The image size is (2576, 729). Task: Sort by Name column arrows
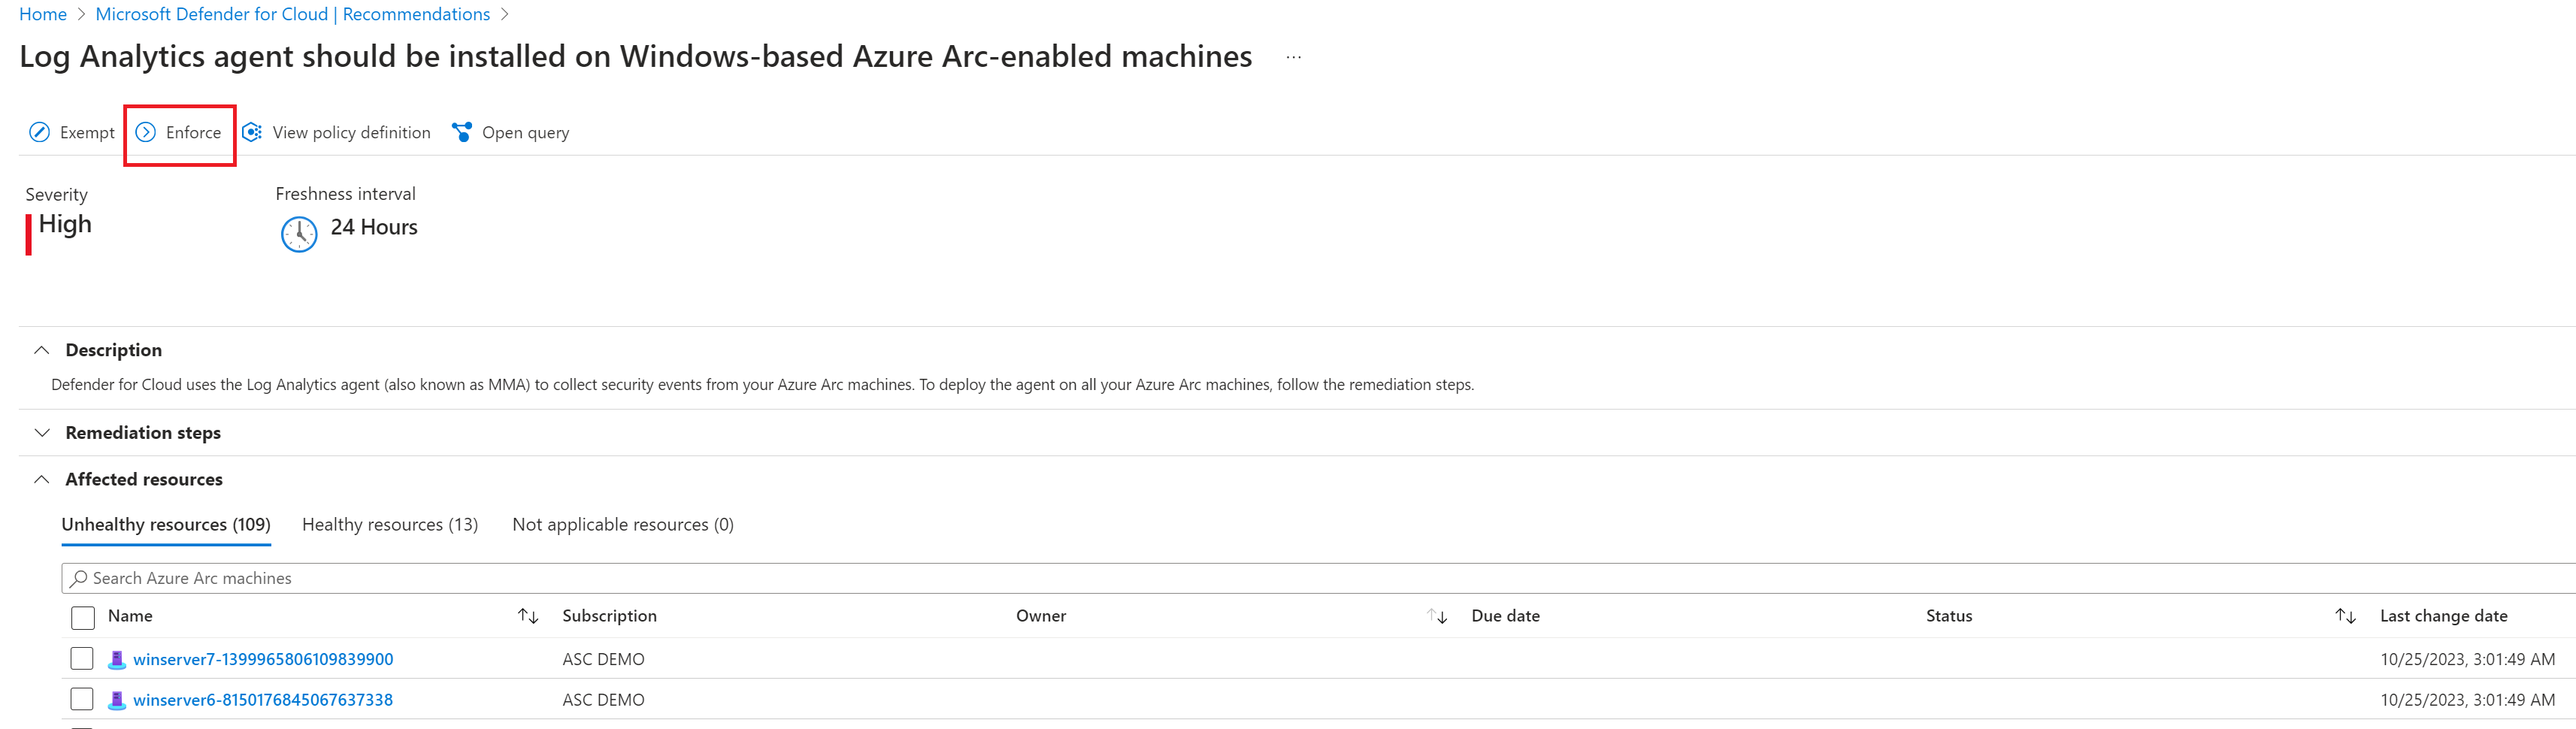[528, 616]
